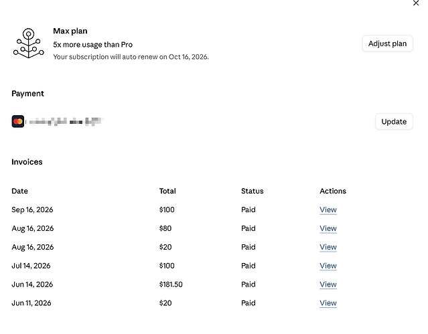Open the Jun 11, 2026 invoice
The image size is (428, 334).
(x=328, y=303)
